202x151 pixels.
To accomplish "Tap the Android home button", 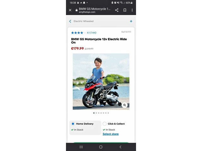I will (x=101, y=147).
